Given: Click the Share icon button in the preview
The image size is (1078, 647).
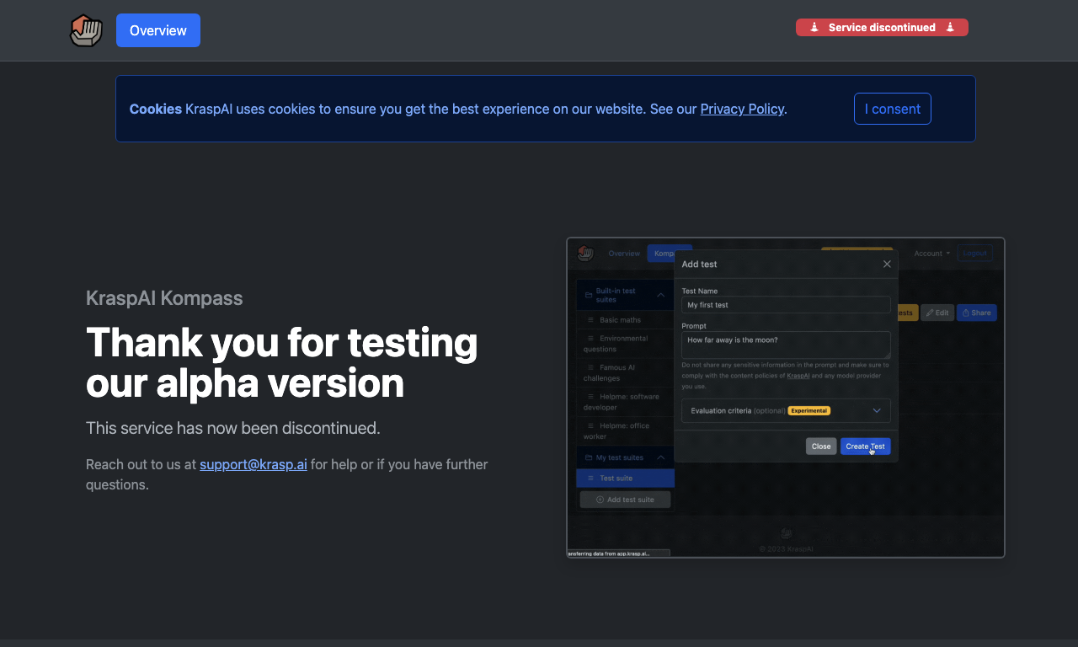Looking at the screenshot, I should point(977,313).
